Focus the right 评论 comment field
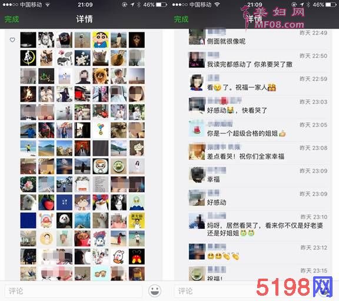This screenshot has width=339, height=301. 216,291
